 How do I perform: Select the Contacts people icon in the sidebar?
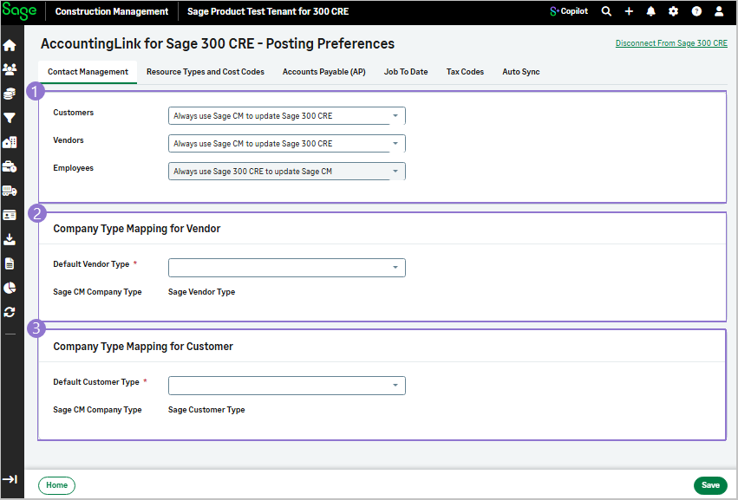pyautogui.click(x=10, y=68)
